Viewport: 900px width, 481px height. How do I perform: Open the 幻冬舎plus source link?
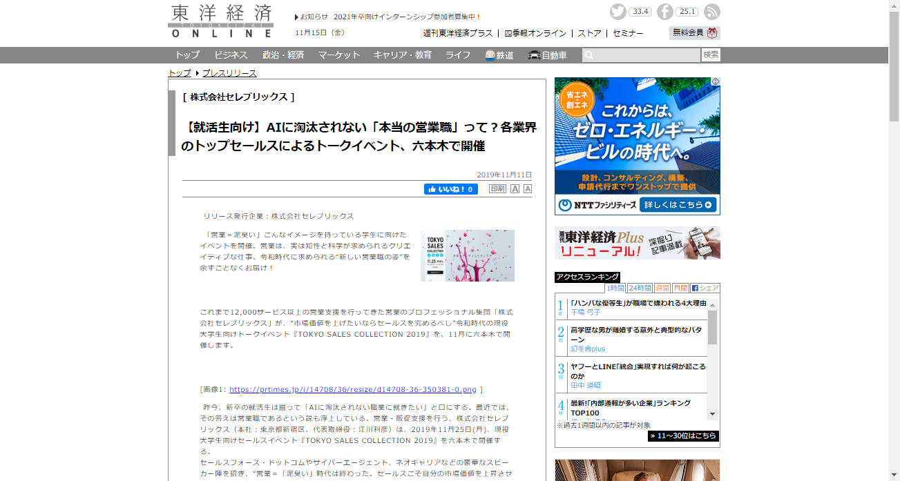[x=588, y=349]
